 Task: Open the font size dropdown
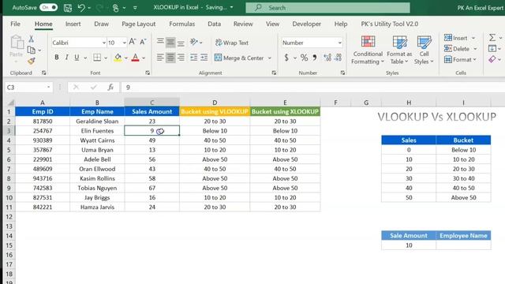pos(125,43)
